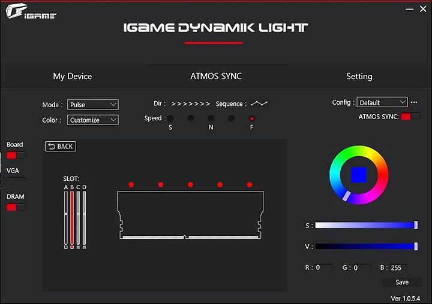Image resolution: width=432 pixels, height=304 pixels.
Task: Open the Color dropdown showing Customize
Action: [x=93, y=120]
